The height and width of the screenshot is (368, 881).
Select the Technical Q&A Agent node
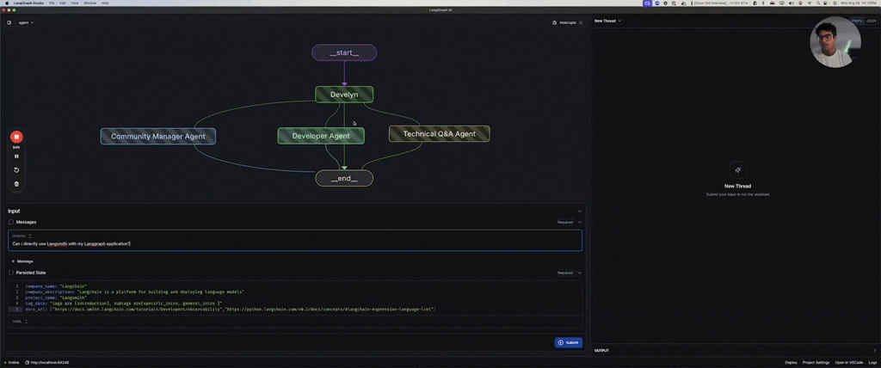pos(440,134)
